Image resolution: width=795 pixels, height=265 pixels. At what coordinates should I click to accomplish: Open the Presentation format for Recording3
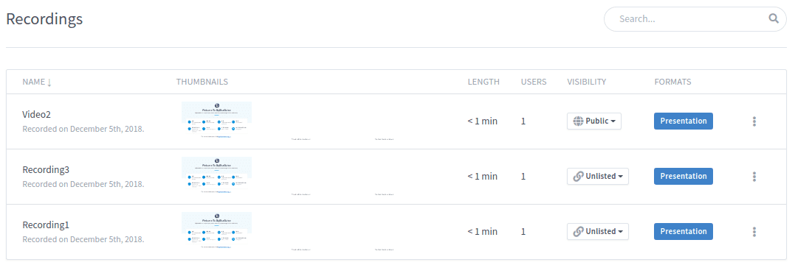pos(684,177)
